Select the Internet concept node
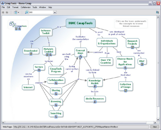Screen dimensions: 161x130 tap(28, 87)
